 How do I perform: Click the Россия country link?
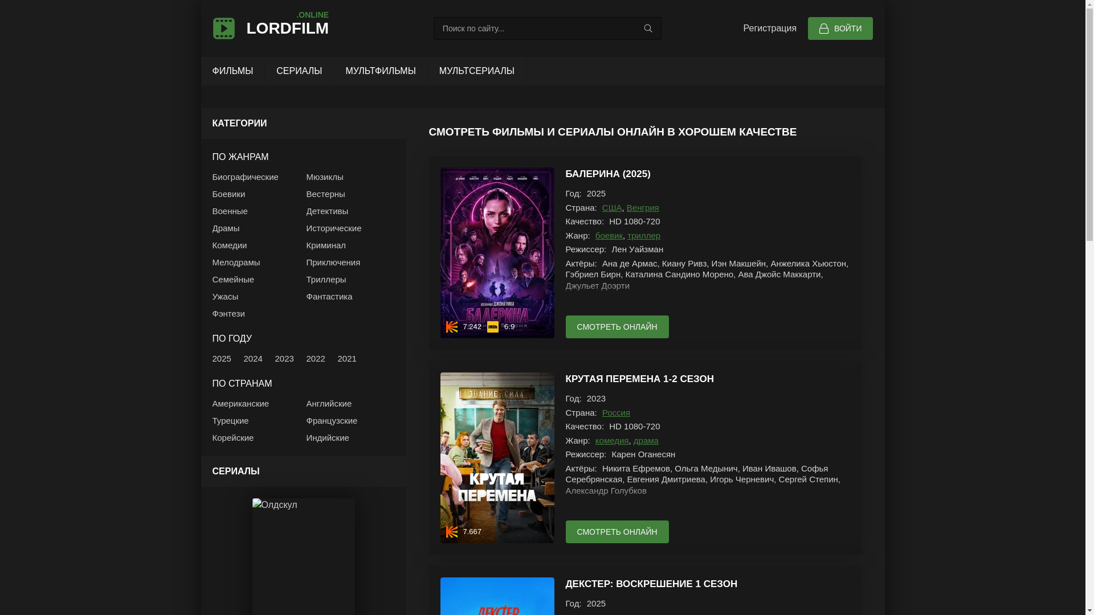(x=616, y=413)
